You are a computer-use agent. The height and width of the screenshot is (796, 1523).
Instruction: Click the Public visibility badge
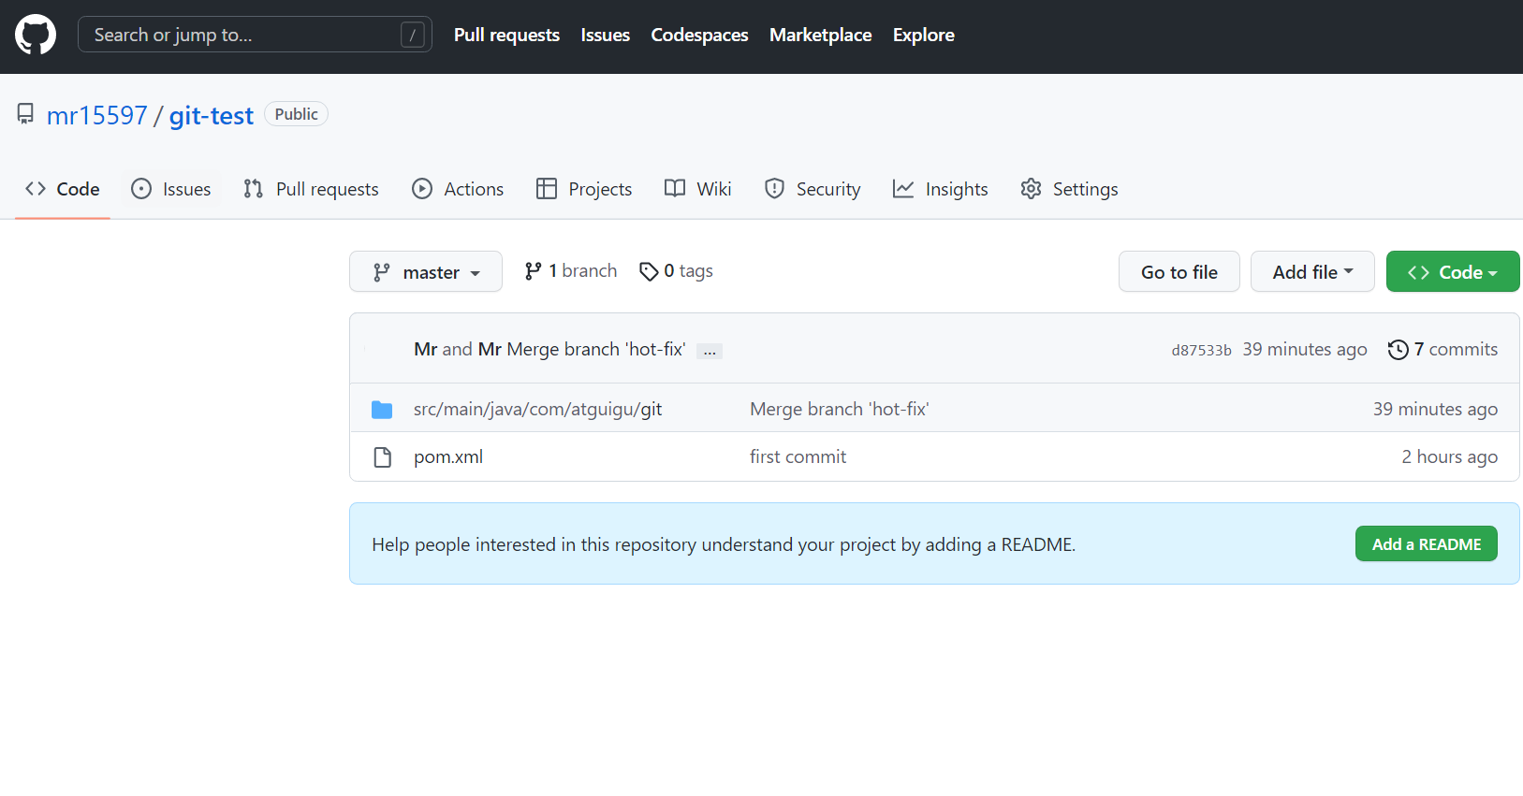296,114
